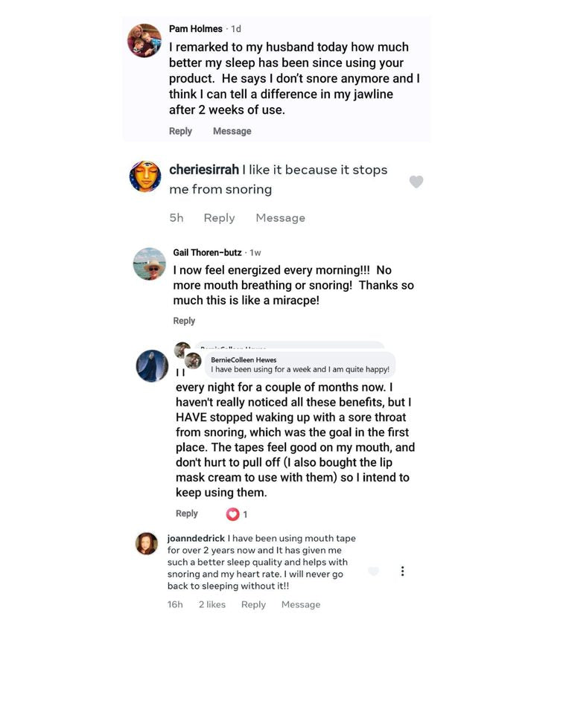Open the three-dot menu on joanndedrick's comment

pyautogui.click(x=402, y=572)
